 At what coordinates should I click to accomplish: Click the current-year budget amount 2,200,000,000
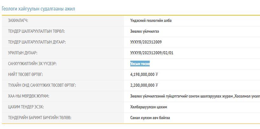click(x=142, y=85)
